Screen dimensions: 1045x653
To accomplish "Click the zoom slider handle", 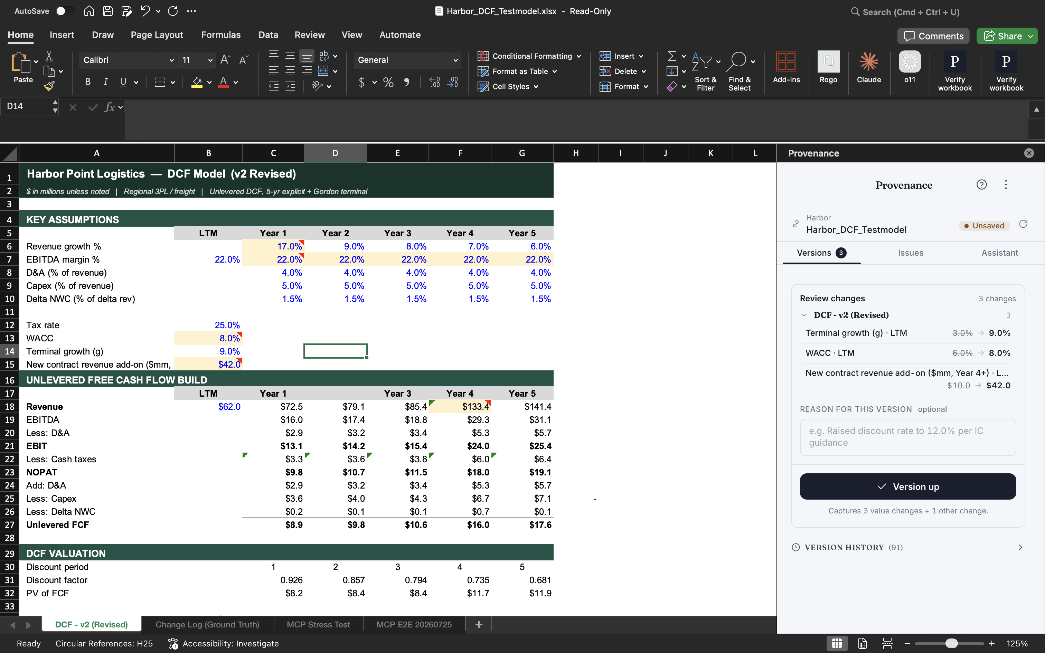I will [x=951, y=643].
